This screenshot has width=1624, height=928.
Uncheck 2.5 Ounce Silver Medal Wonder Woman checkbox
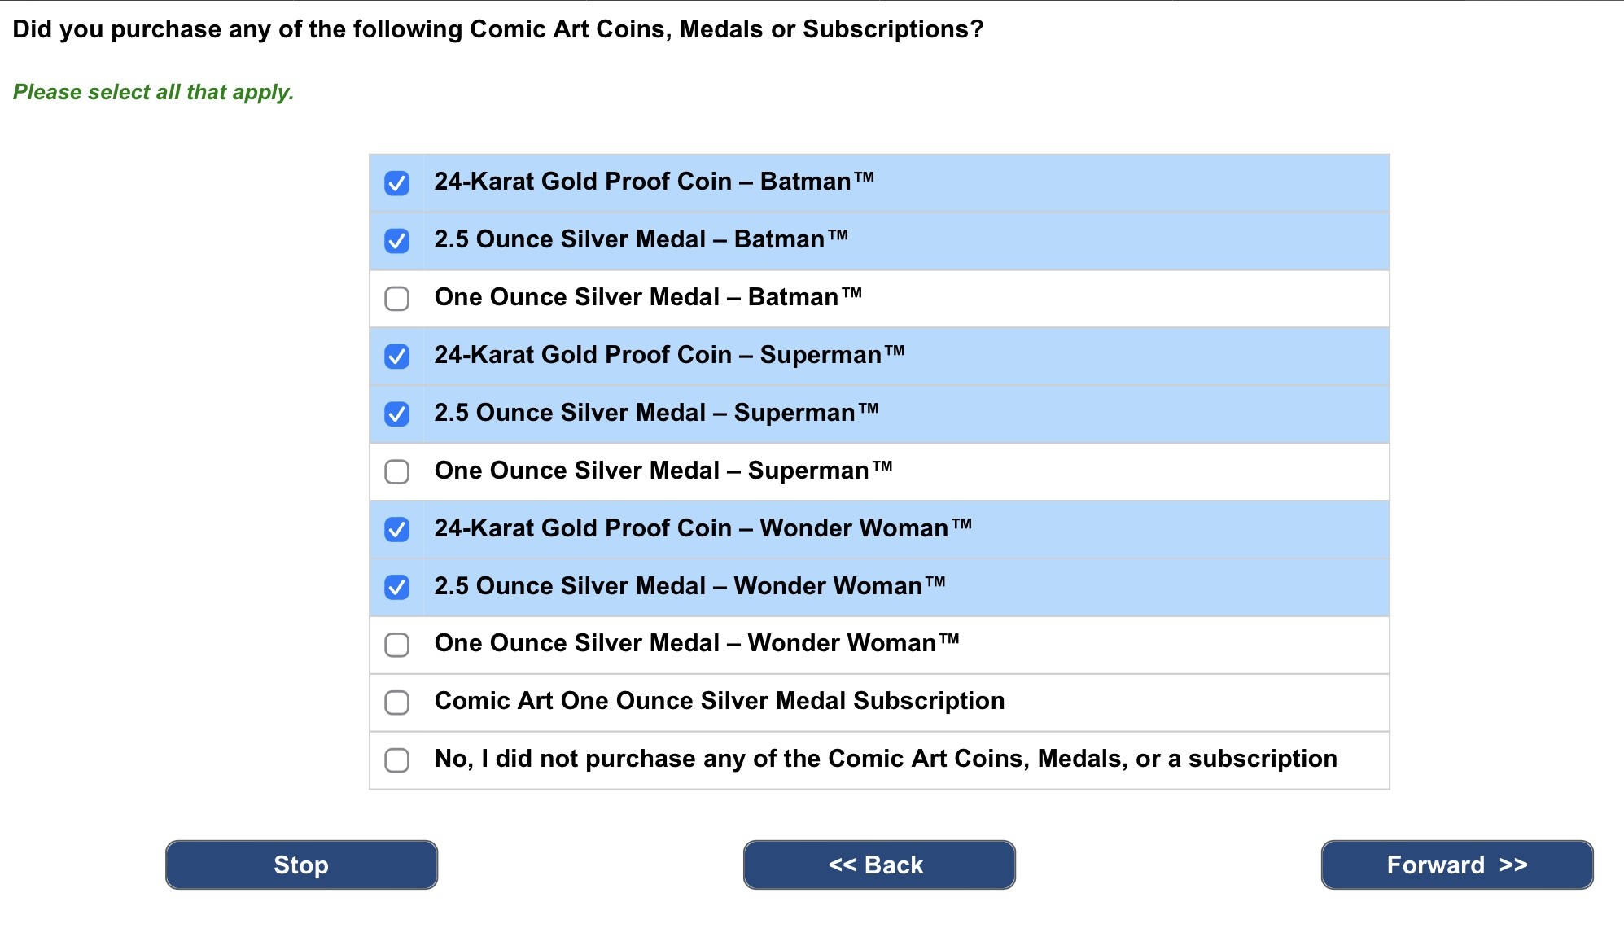396,587
